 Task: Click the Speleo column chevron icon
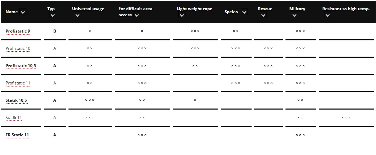pos(244,12)
